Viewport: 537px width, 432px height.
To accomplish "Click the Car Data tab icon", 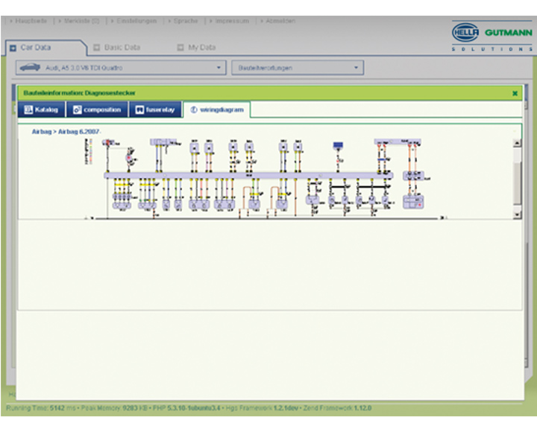I will [13, 48].
